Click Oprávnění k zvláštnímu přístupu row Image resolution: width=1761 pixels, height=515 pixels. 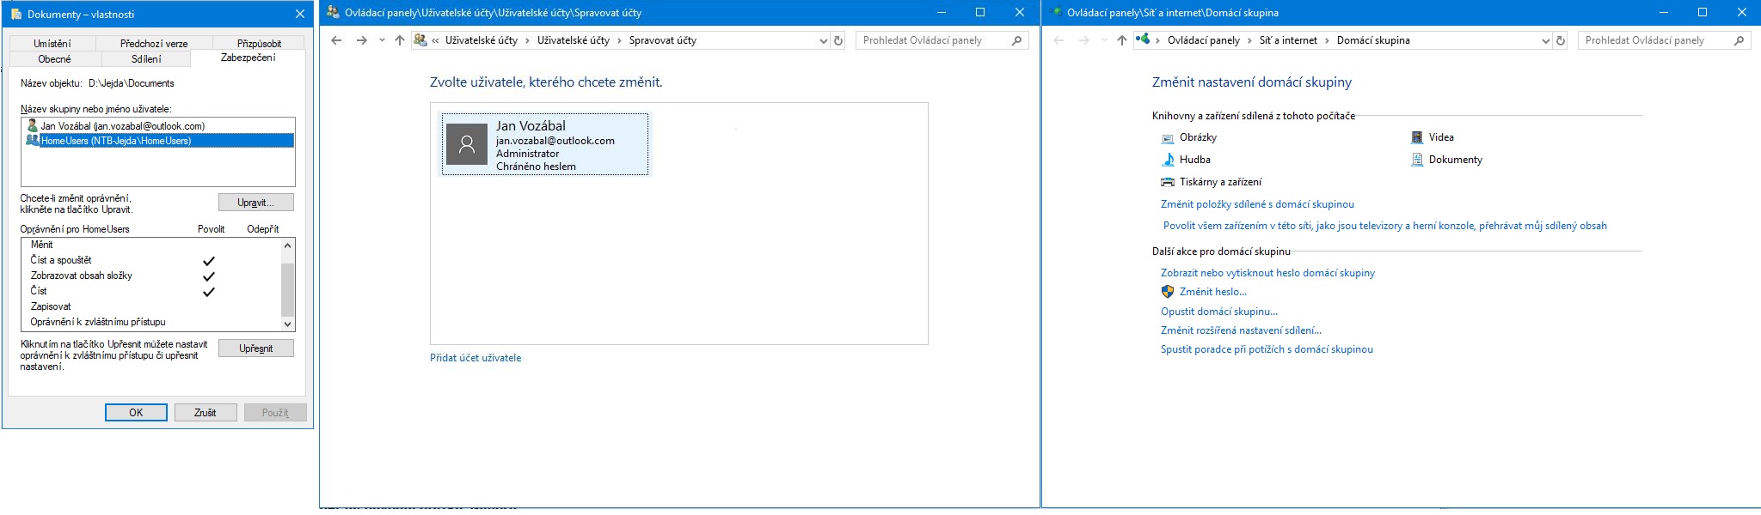151,322
